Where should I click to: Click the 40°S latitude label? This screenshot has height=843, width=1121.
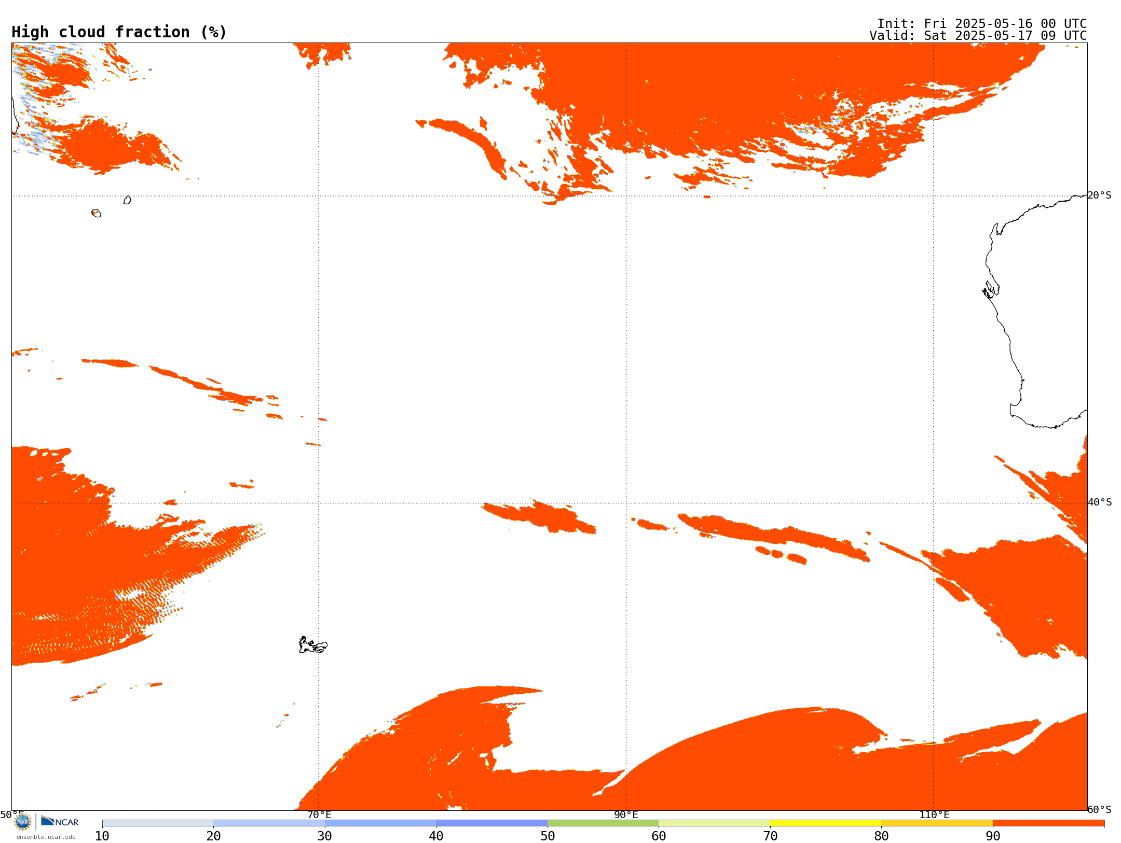click(x=1100, y=502)
